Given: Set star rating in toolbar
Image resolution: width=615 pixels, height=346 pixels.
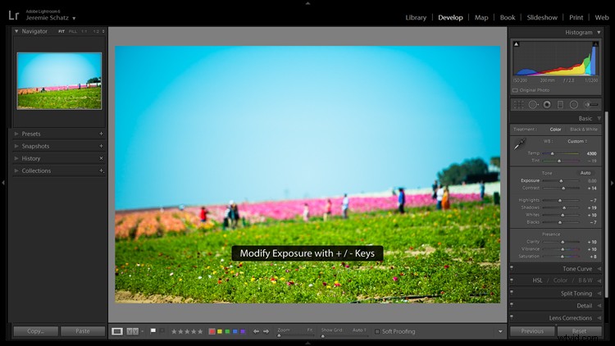Looking at the screenshot, I should [x=187, y=331].
